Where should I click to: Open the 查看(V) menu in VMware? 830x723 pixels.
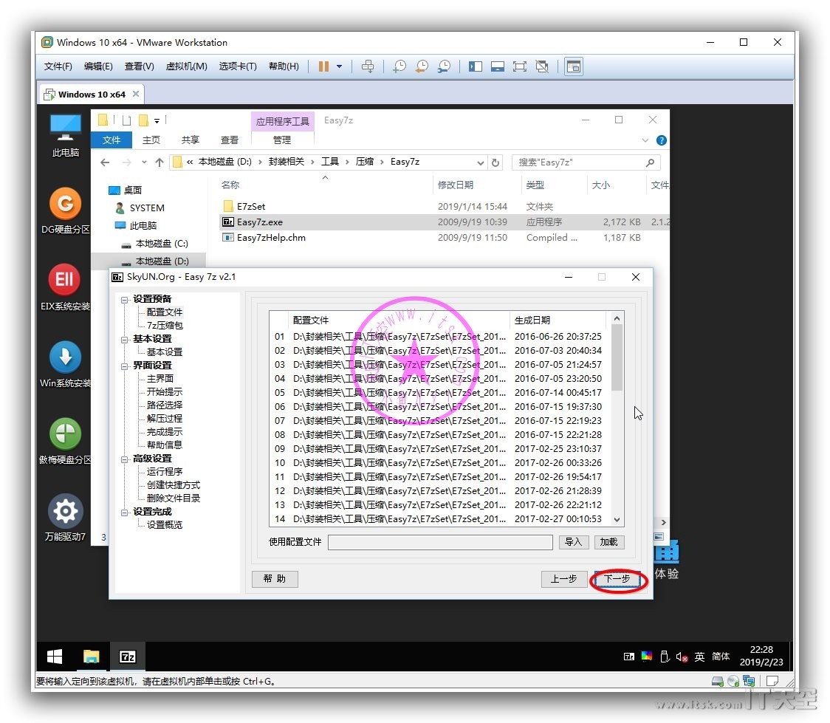140,66
